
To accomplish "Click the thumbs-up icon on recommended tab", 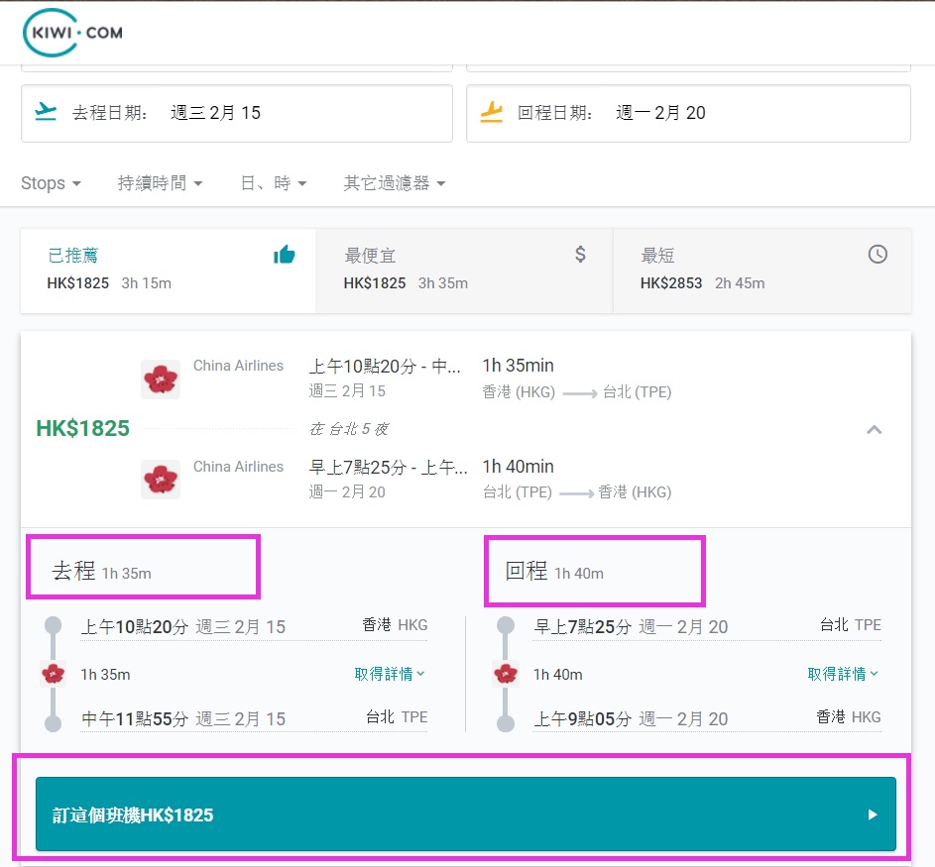I will pyautogui.click(x=285, y=255).
